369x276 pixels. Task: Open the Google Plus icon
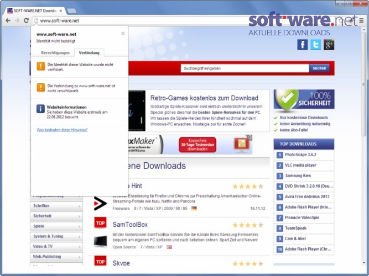pos(329,44)
